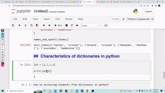Click the notebook vertical scrollbar thumb
This screenshot has height=93, width=165.
[164, 75]
